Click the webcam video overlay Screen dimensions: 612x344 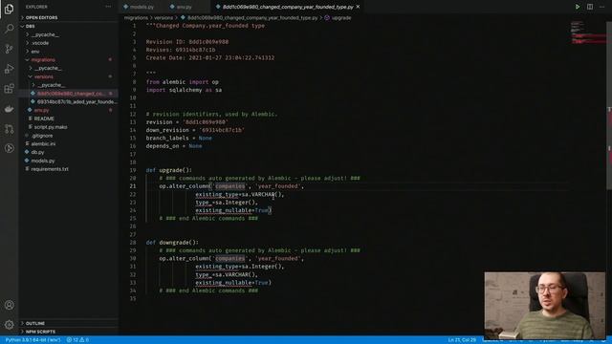tap(545, 306)
